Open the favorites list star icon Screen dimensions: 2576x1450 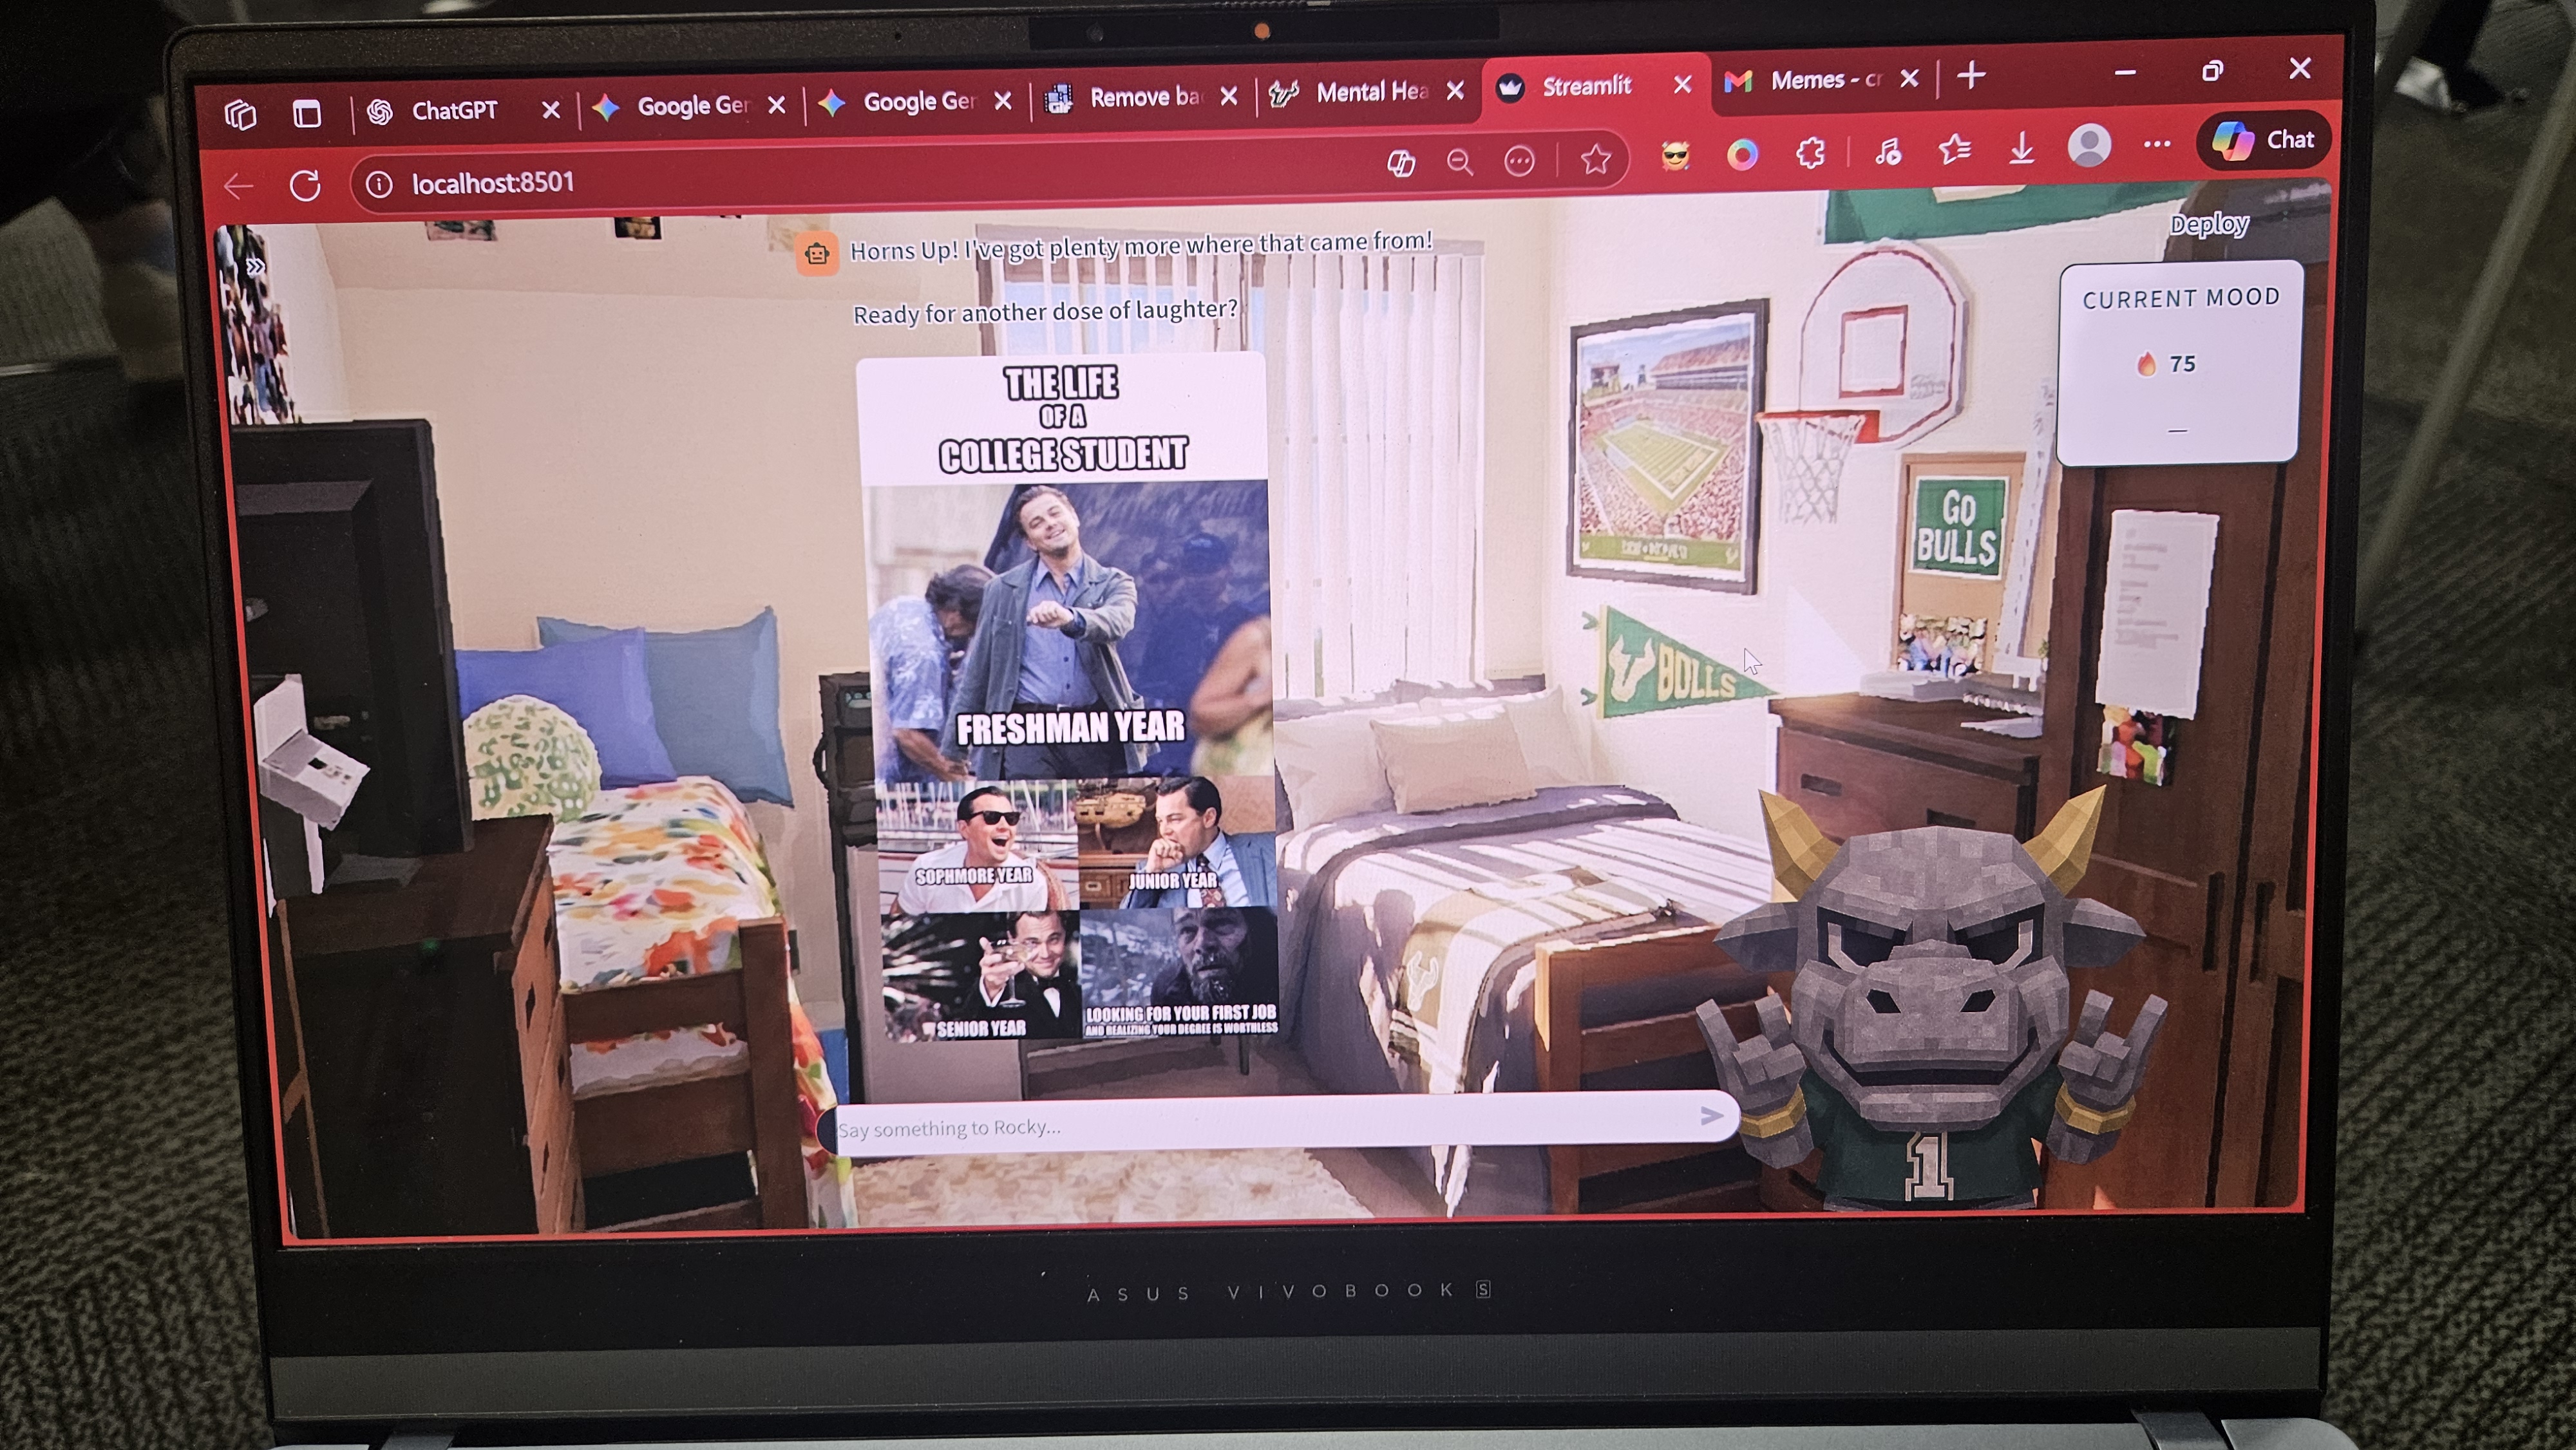tap(1954, 151)
